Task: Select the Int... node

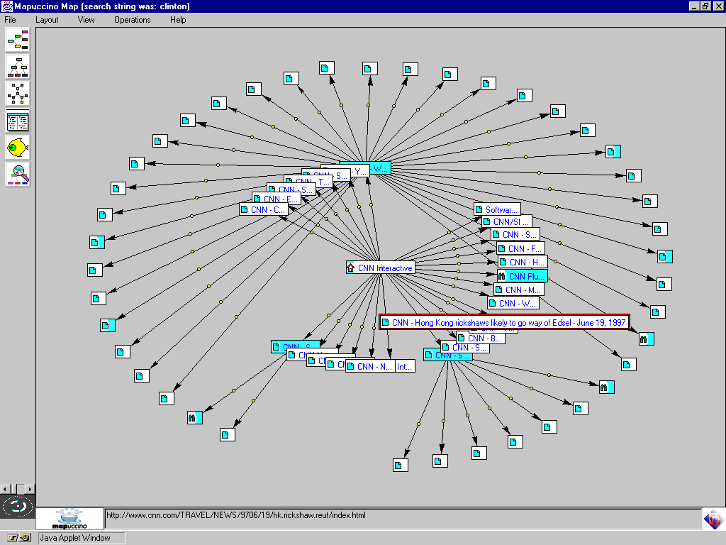Action: (x=405, y=367)
